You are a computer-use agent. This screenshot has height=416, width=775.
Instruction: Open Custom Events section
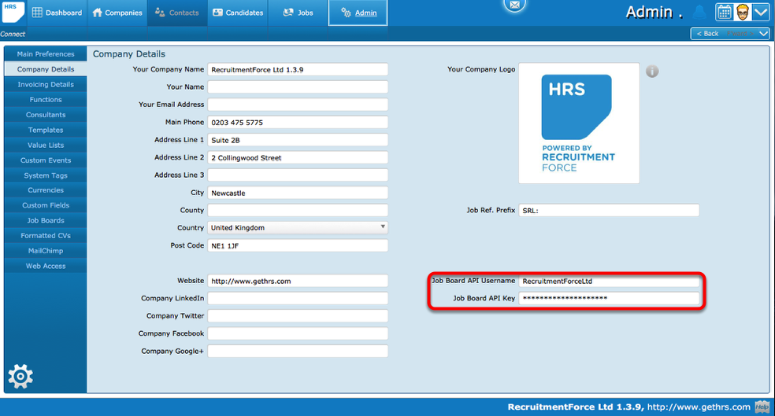click(46, 160)
